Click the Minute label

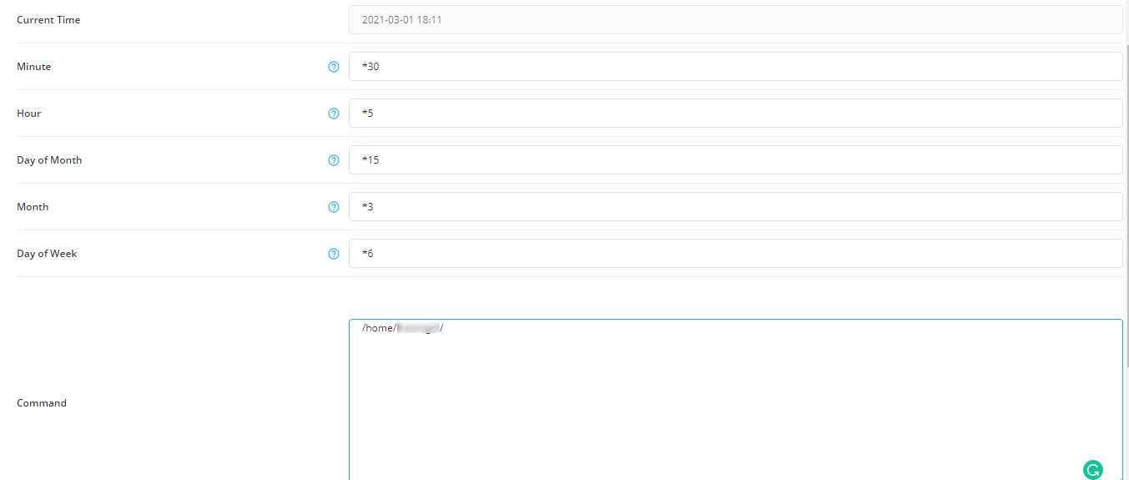pyautogui.click(x=33, y=67)
